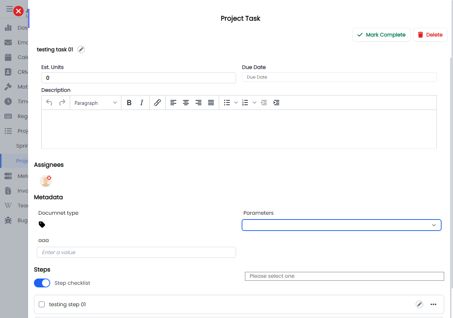The width and height of the screenshot is (453, 318).
Task: Center align the description text
Action: coord(186,103)
